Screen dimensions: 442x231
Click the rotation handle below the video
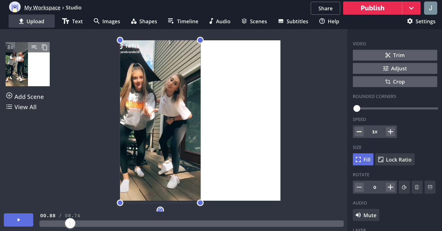[x=160, y=210]
